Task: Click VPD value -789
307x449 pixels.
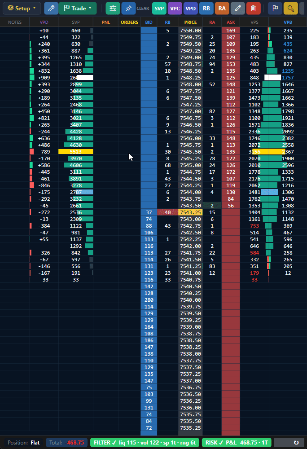Action: 44,152
